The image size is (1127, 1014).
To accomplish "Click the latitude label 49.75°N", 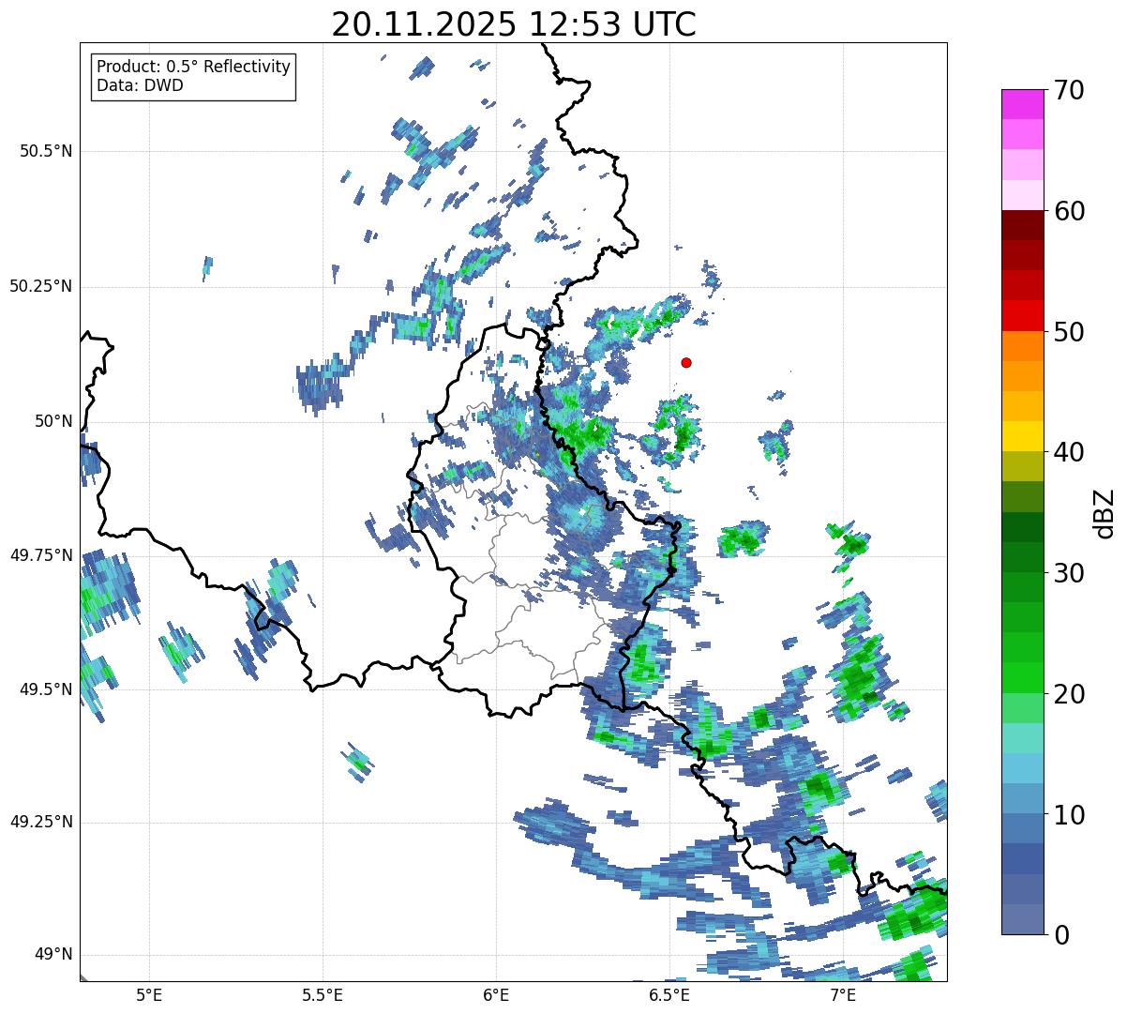I will point(40,555).
